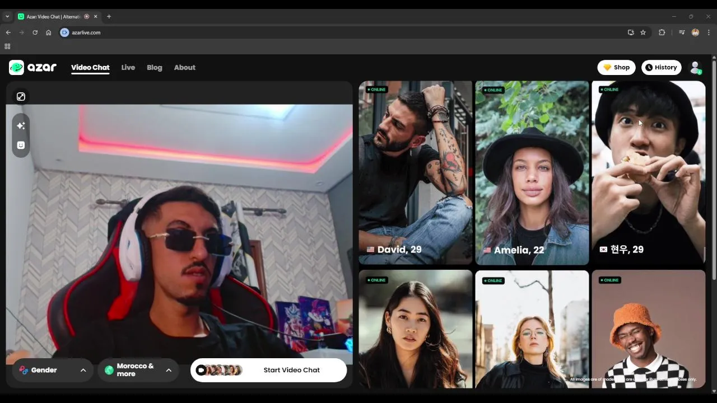Open the Blog page
Screen dimensions: 717x403
click(x=155, y=67)
